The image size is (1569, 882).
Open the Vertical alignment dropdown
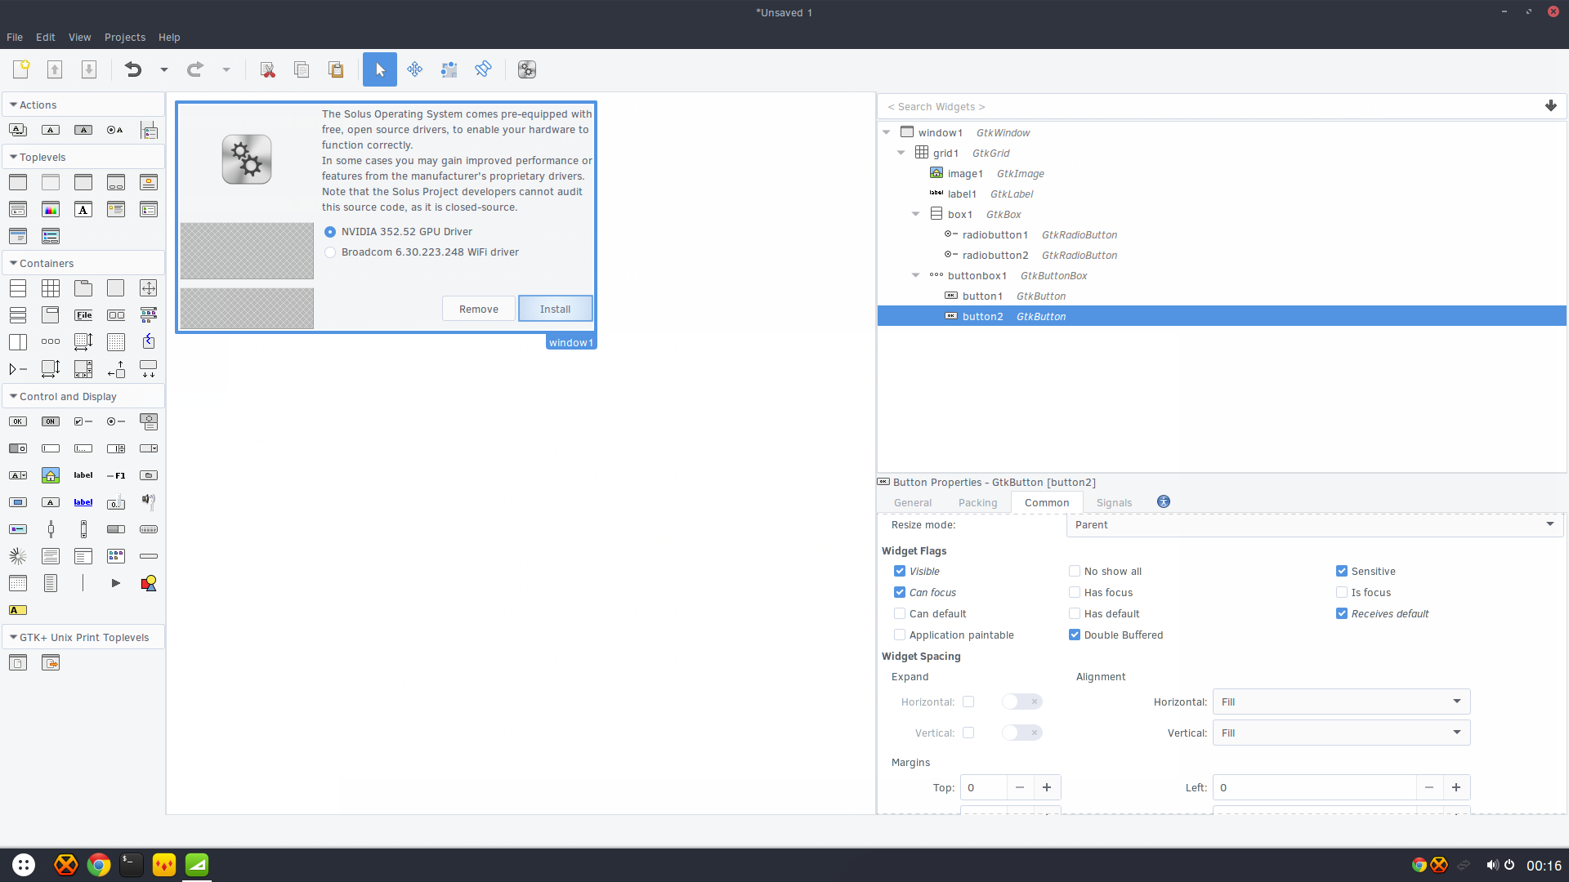pos(1341,733)
